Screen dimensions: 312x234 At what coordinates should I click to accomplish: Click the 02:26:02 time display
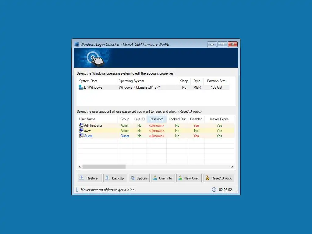[x=225, y=190]
